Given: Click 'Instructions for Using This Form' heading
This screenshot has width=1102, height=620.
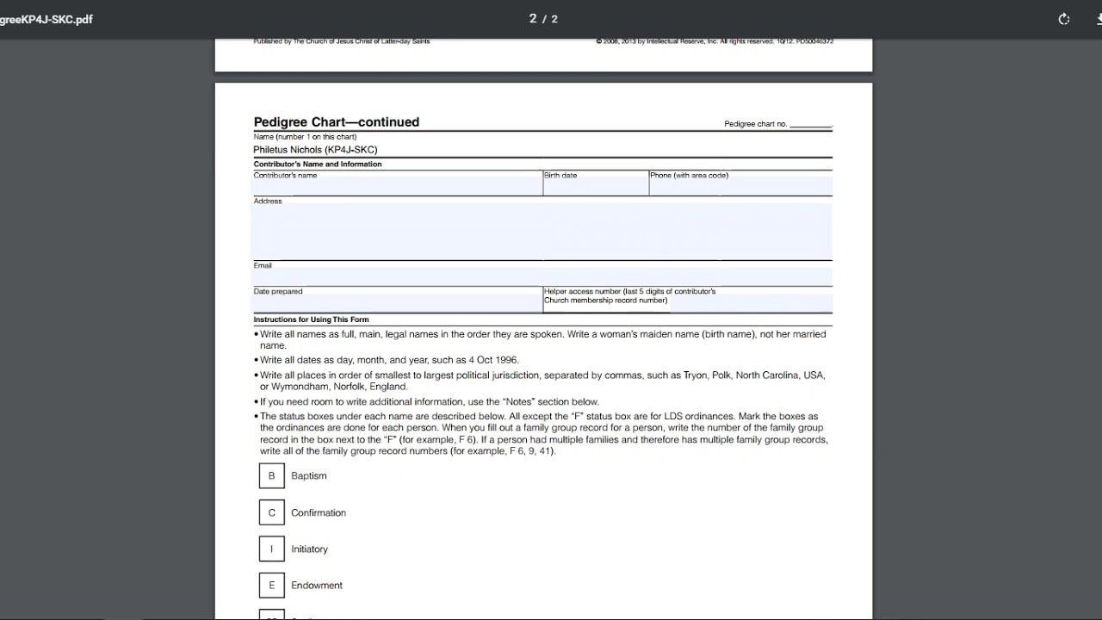Looking at the screenshot, I should point(311,319).
